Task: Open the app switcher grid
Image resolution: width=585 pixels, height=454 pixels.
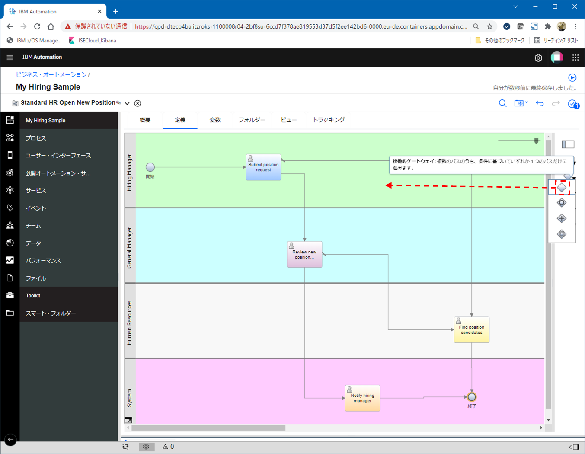Action: [575, 58]
